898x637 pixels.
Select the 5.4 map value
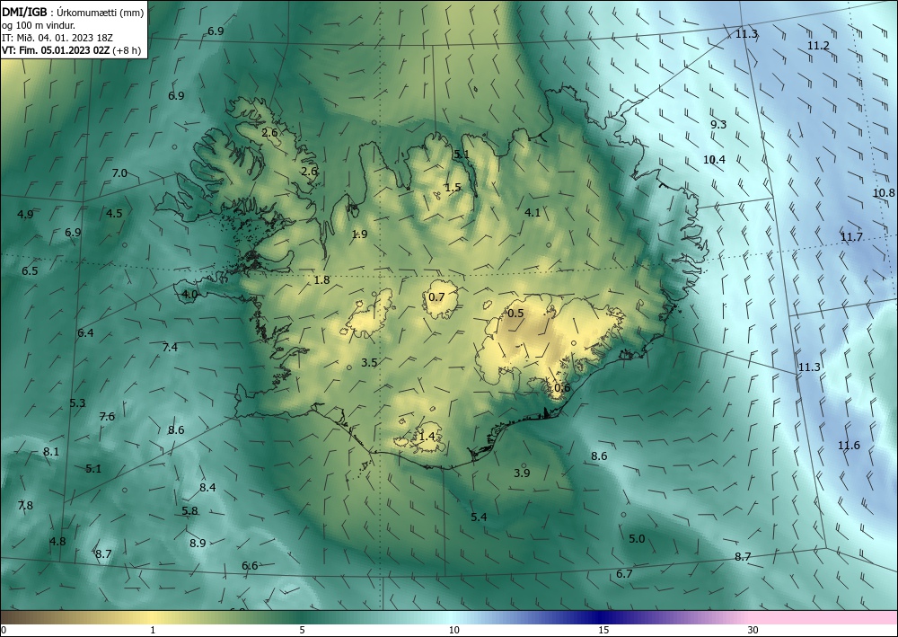click(x=479, y=518)
